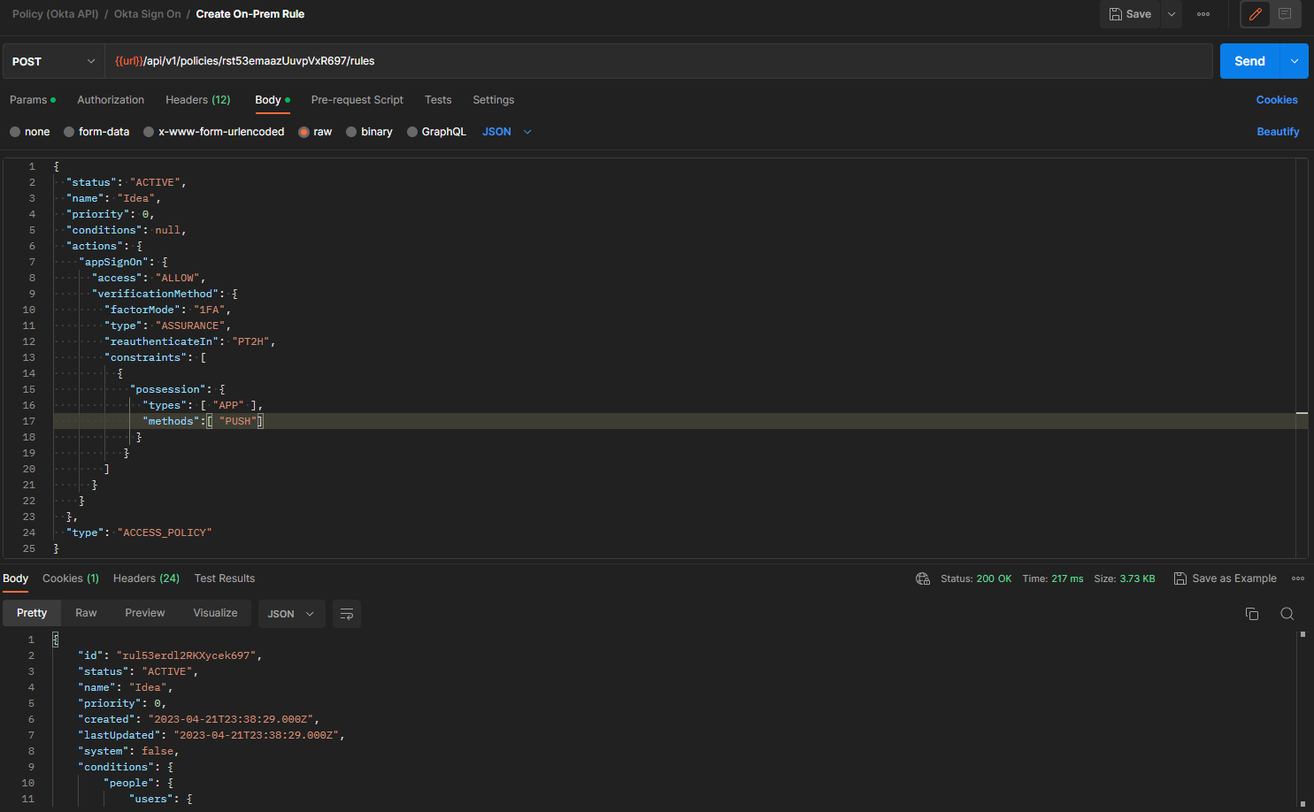This screenshot has width=1314, height=812.
Task: Switch response view to Visualize
Action: pos(215,613)
